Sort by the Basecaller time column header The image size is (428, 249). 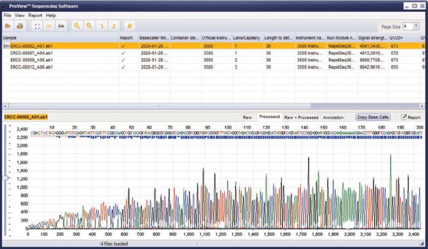pos(154,38)
